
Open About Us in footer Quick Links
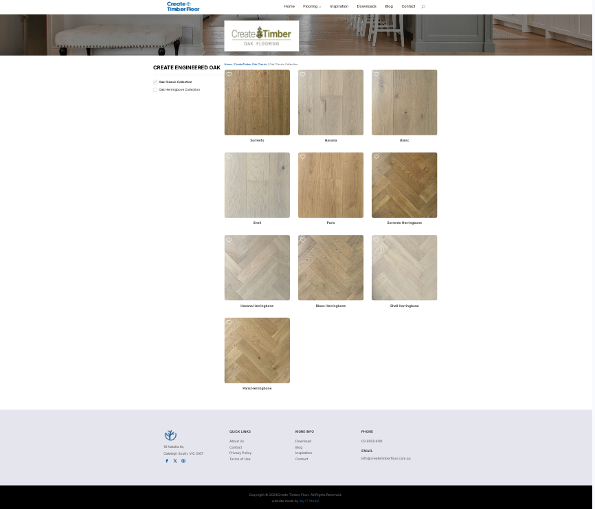[236, 441]
